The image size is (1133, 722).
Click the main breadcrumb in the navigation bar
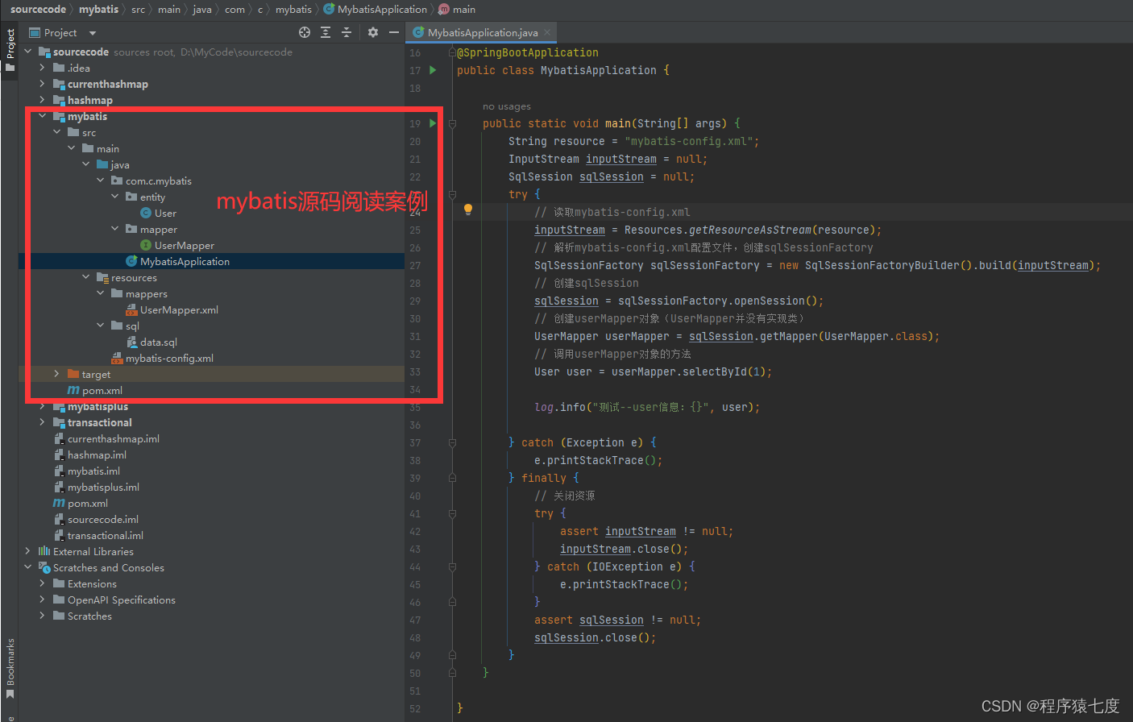[x=465, y=10]
